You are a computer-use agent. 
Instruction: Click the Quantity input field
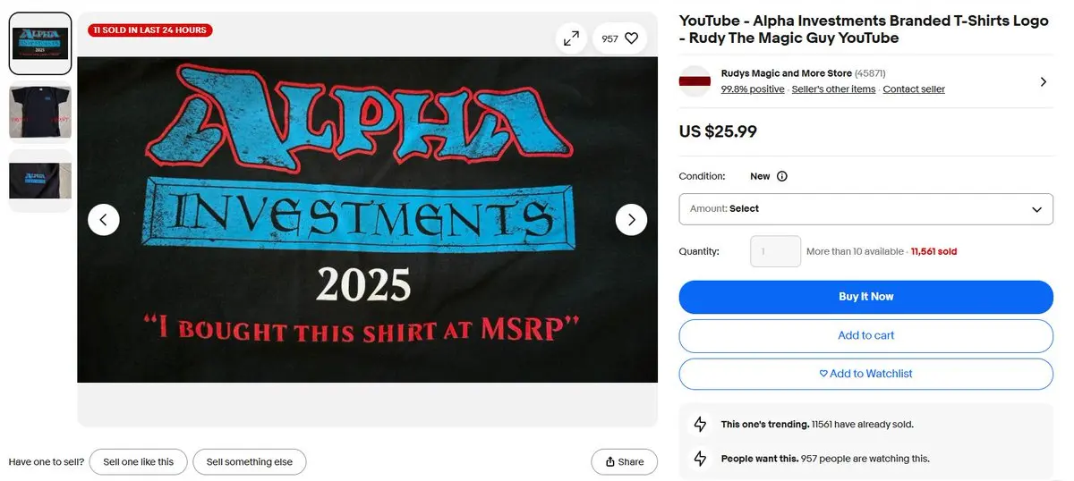tap(775, 251)
